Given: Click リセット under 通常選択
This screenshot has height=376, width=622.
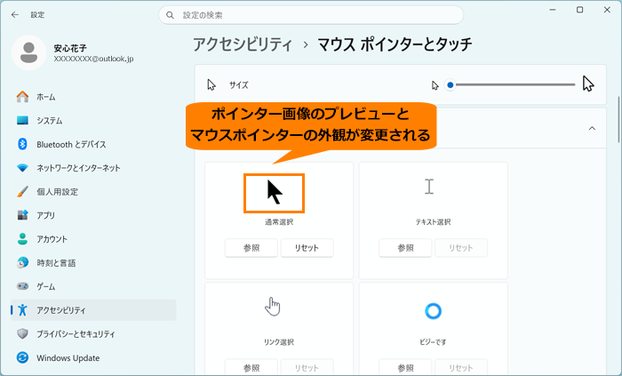Looking at the screenshot, I should [307, 248].
